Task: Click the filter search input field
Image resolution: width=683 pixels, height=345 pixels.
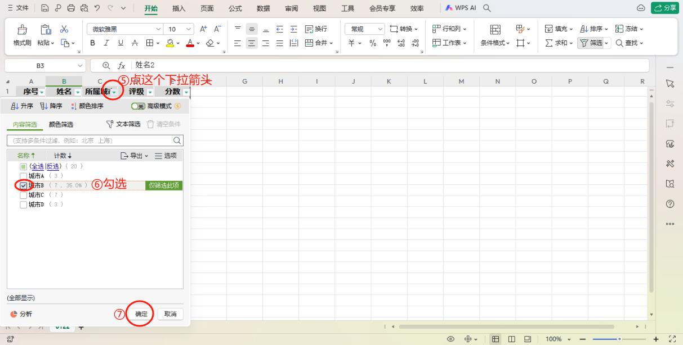Action: tap(95, 140)
